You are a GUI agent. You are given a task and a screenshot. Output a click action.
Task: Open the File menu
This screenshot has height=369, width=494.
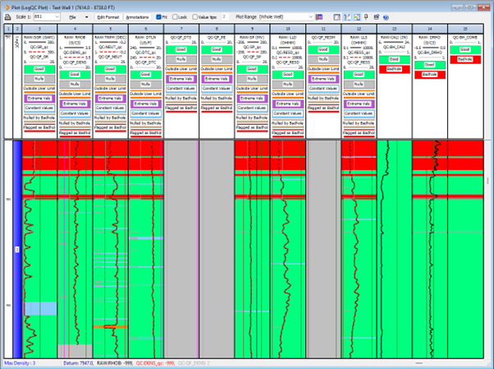tap(72, 17)
